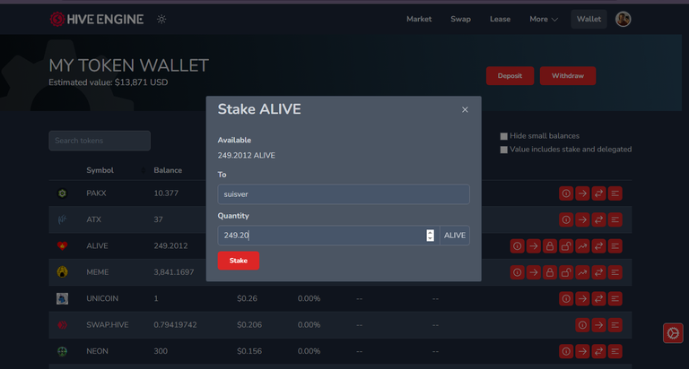Open history list icon for ALIVE
The width and height of the screenshot is (689, 369).
(x=615, y=246)
